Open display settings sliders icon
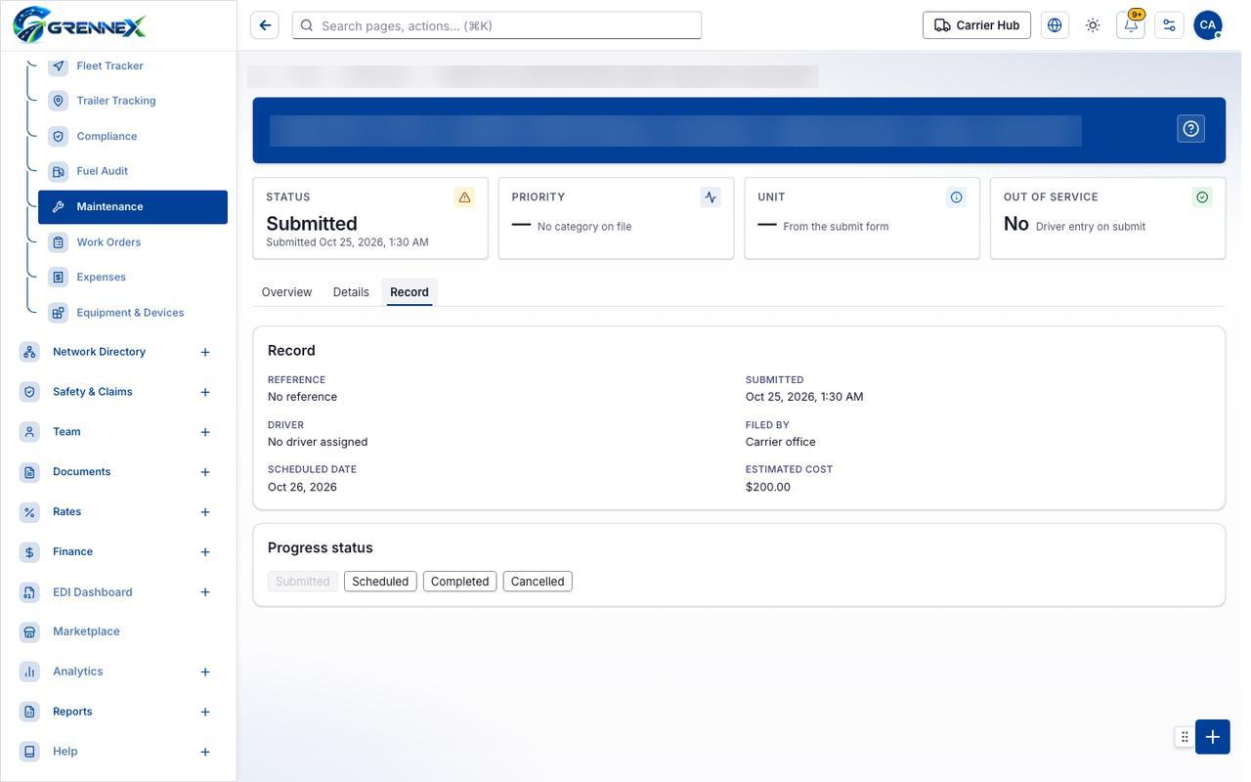The height and width of the screenshot is (782, 1251). pos(1169,25)
